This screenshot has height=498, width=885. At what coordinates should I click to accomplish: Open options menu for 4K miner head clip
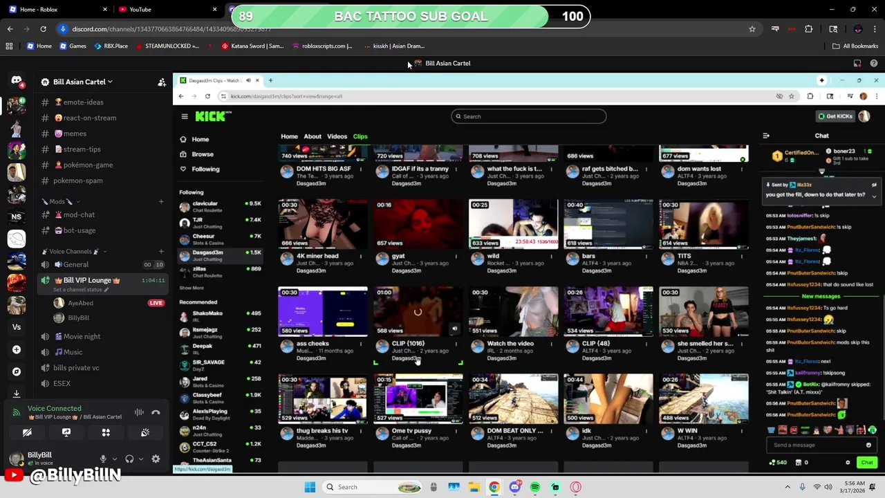click(360, 257)
